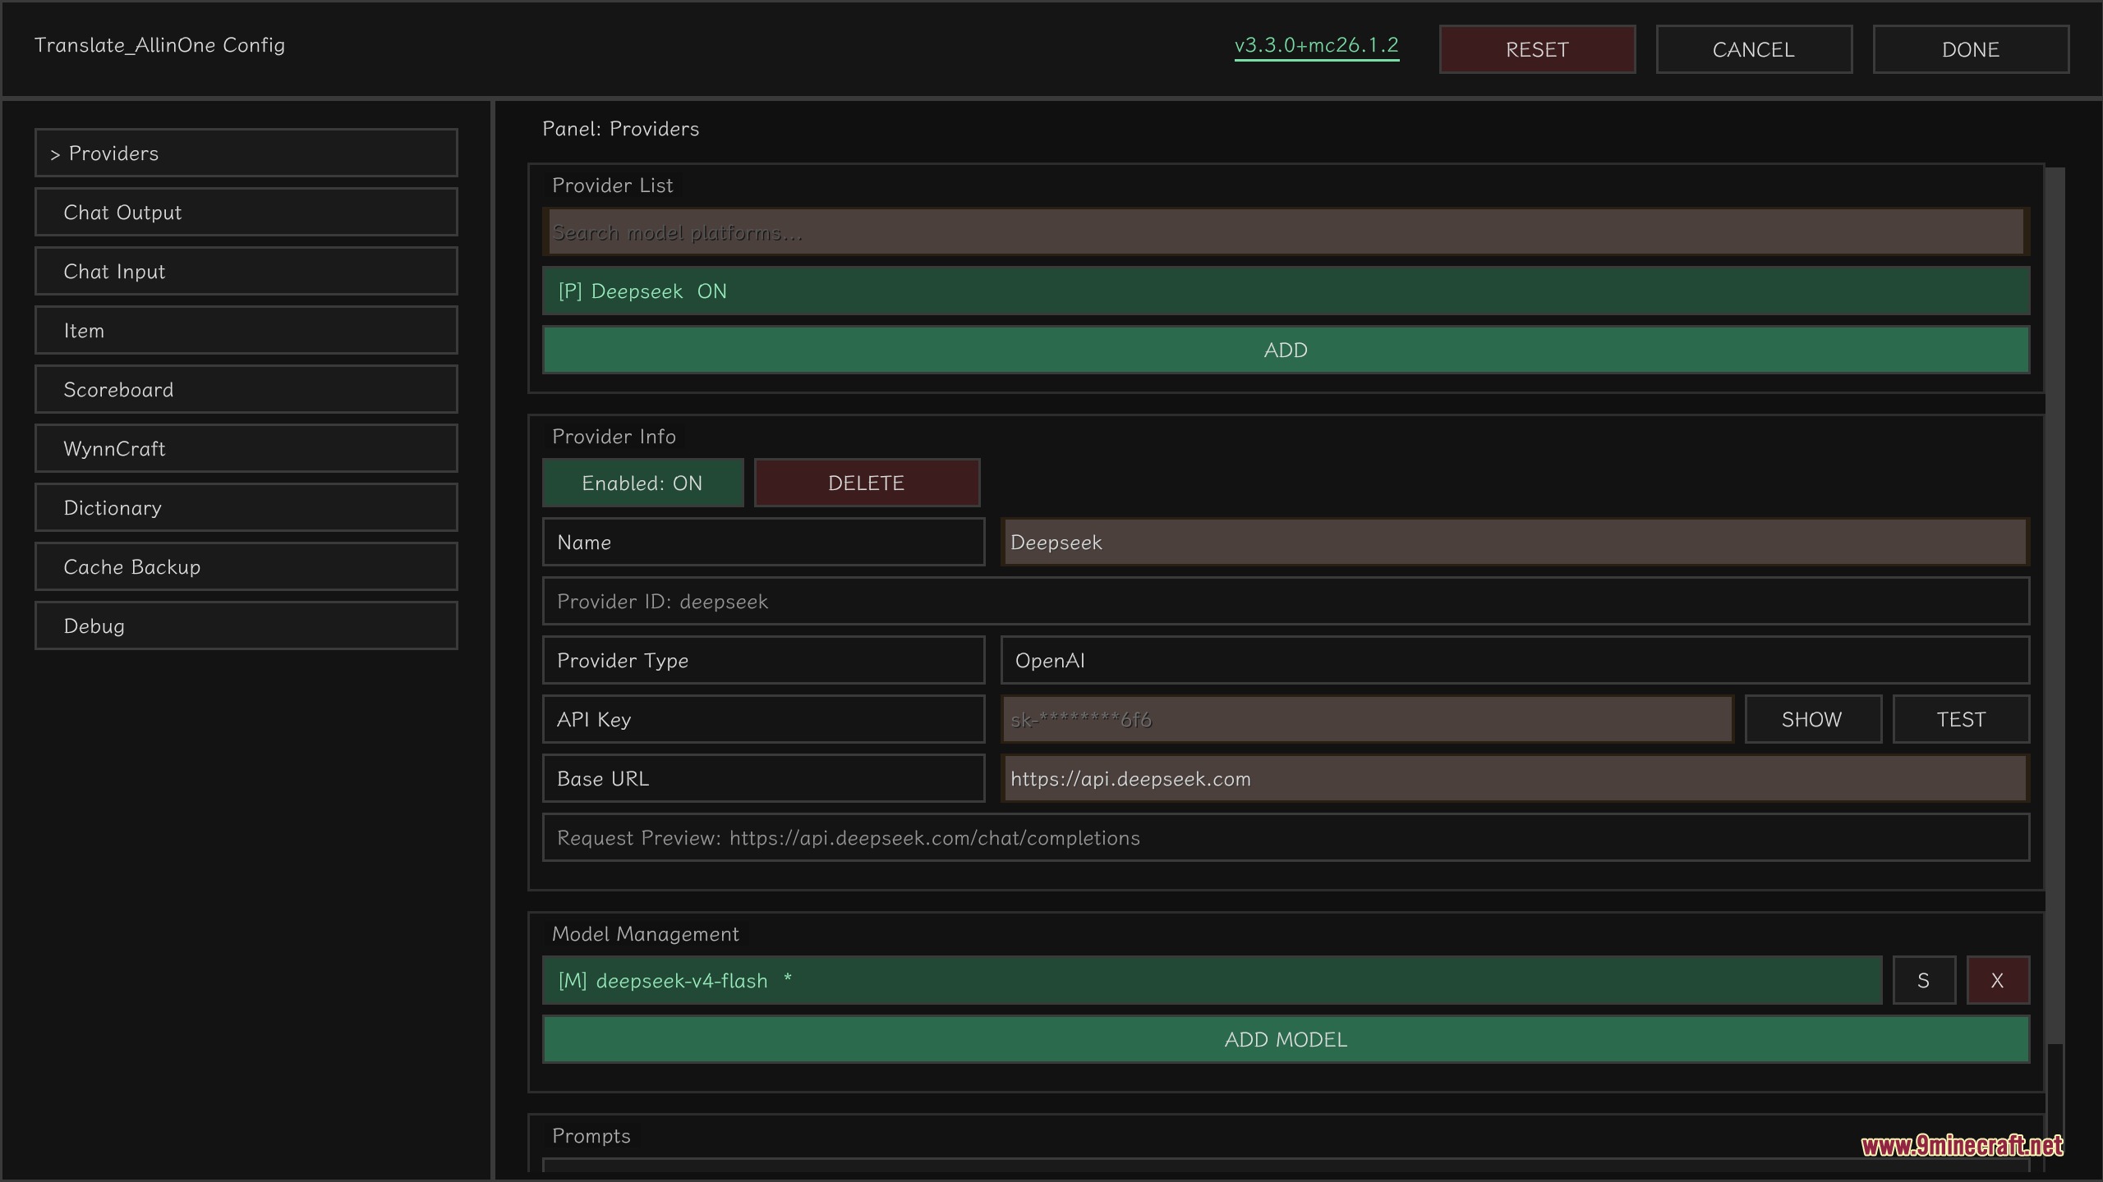Switch to the Chat Output panel
The image size is (2103, 1182).
(246, 212)
